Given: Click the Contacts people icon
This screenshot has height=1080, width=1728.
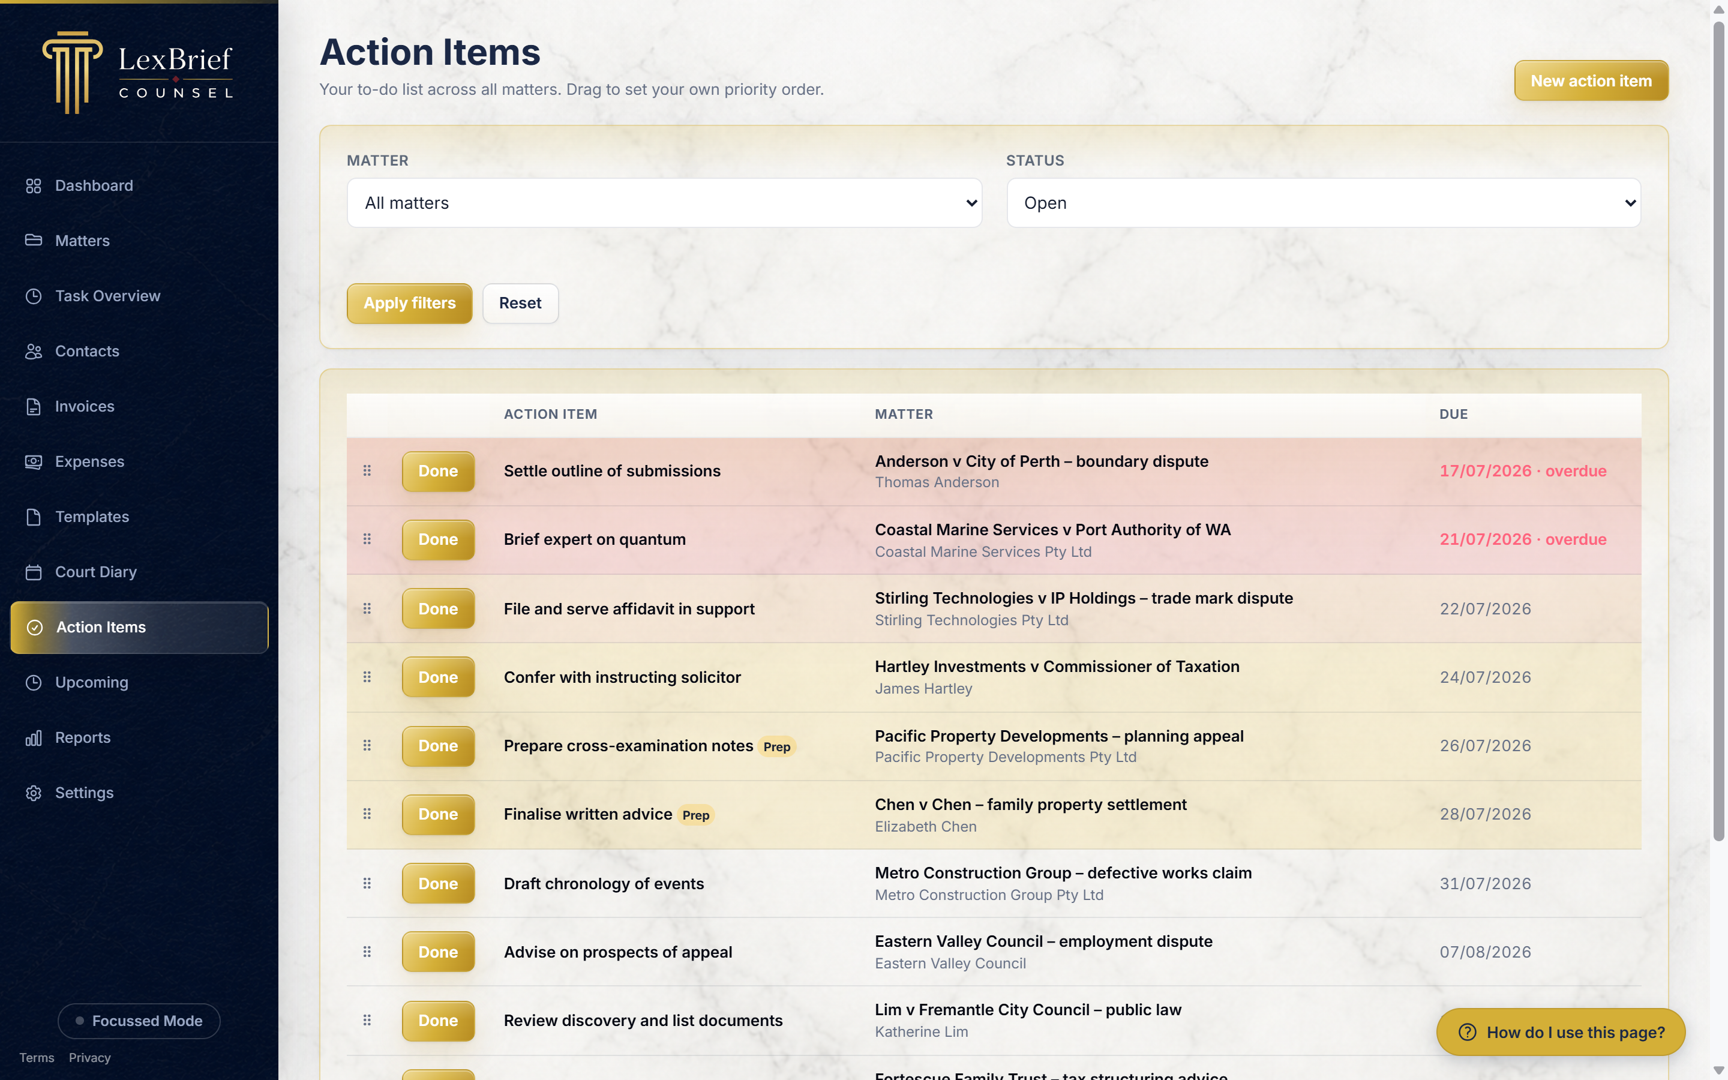Looking at the screenshot, I should click(34, 352).
